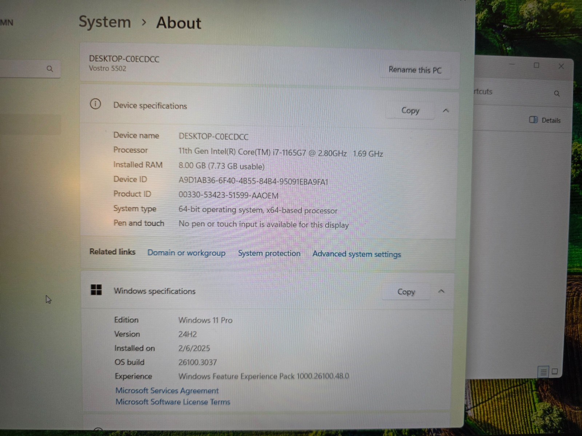Switch to list view in background window

(543, 372)
